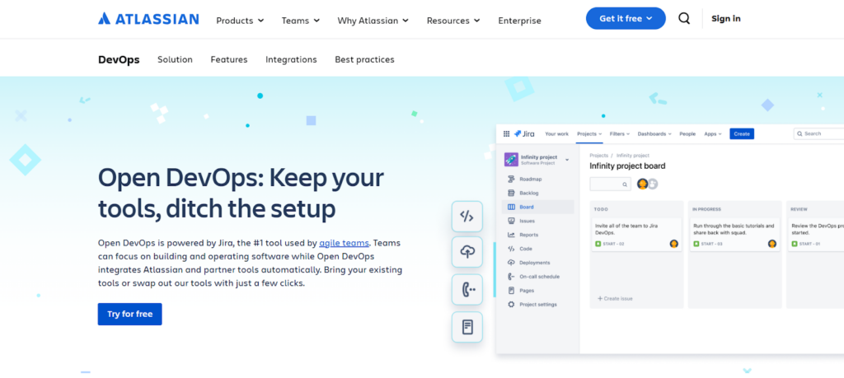Click the Jira logo in the screenshot

[x=524, y=134]
